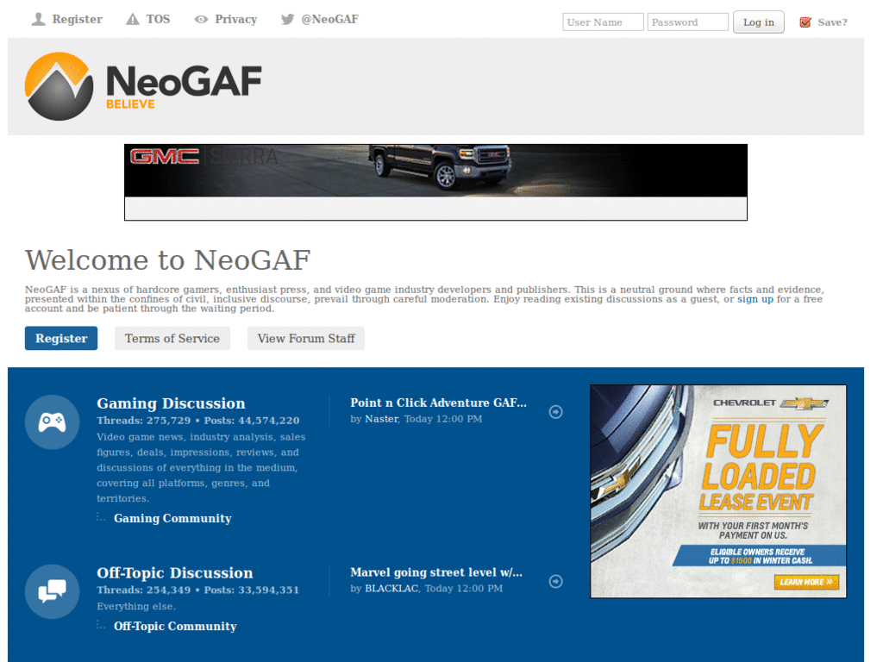Click Learn More on the Chevrolet ad

pos(806,582)
